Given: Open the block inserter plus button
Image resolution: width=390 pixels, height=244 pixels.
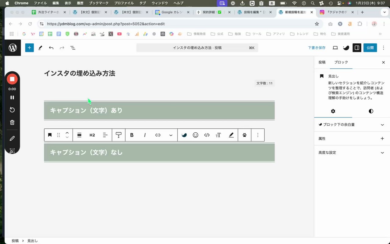Looking at the screenshot, I should coord(29,48).
